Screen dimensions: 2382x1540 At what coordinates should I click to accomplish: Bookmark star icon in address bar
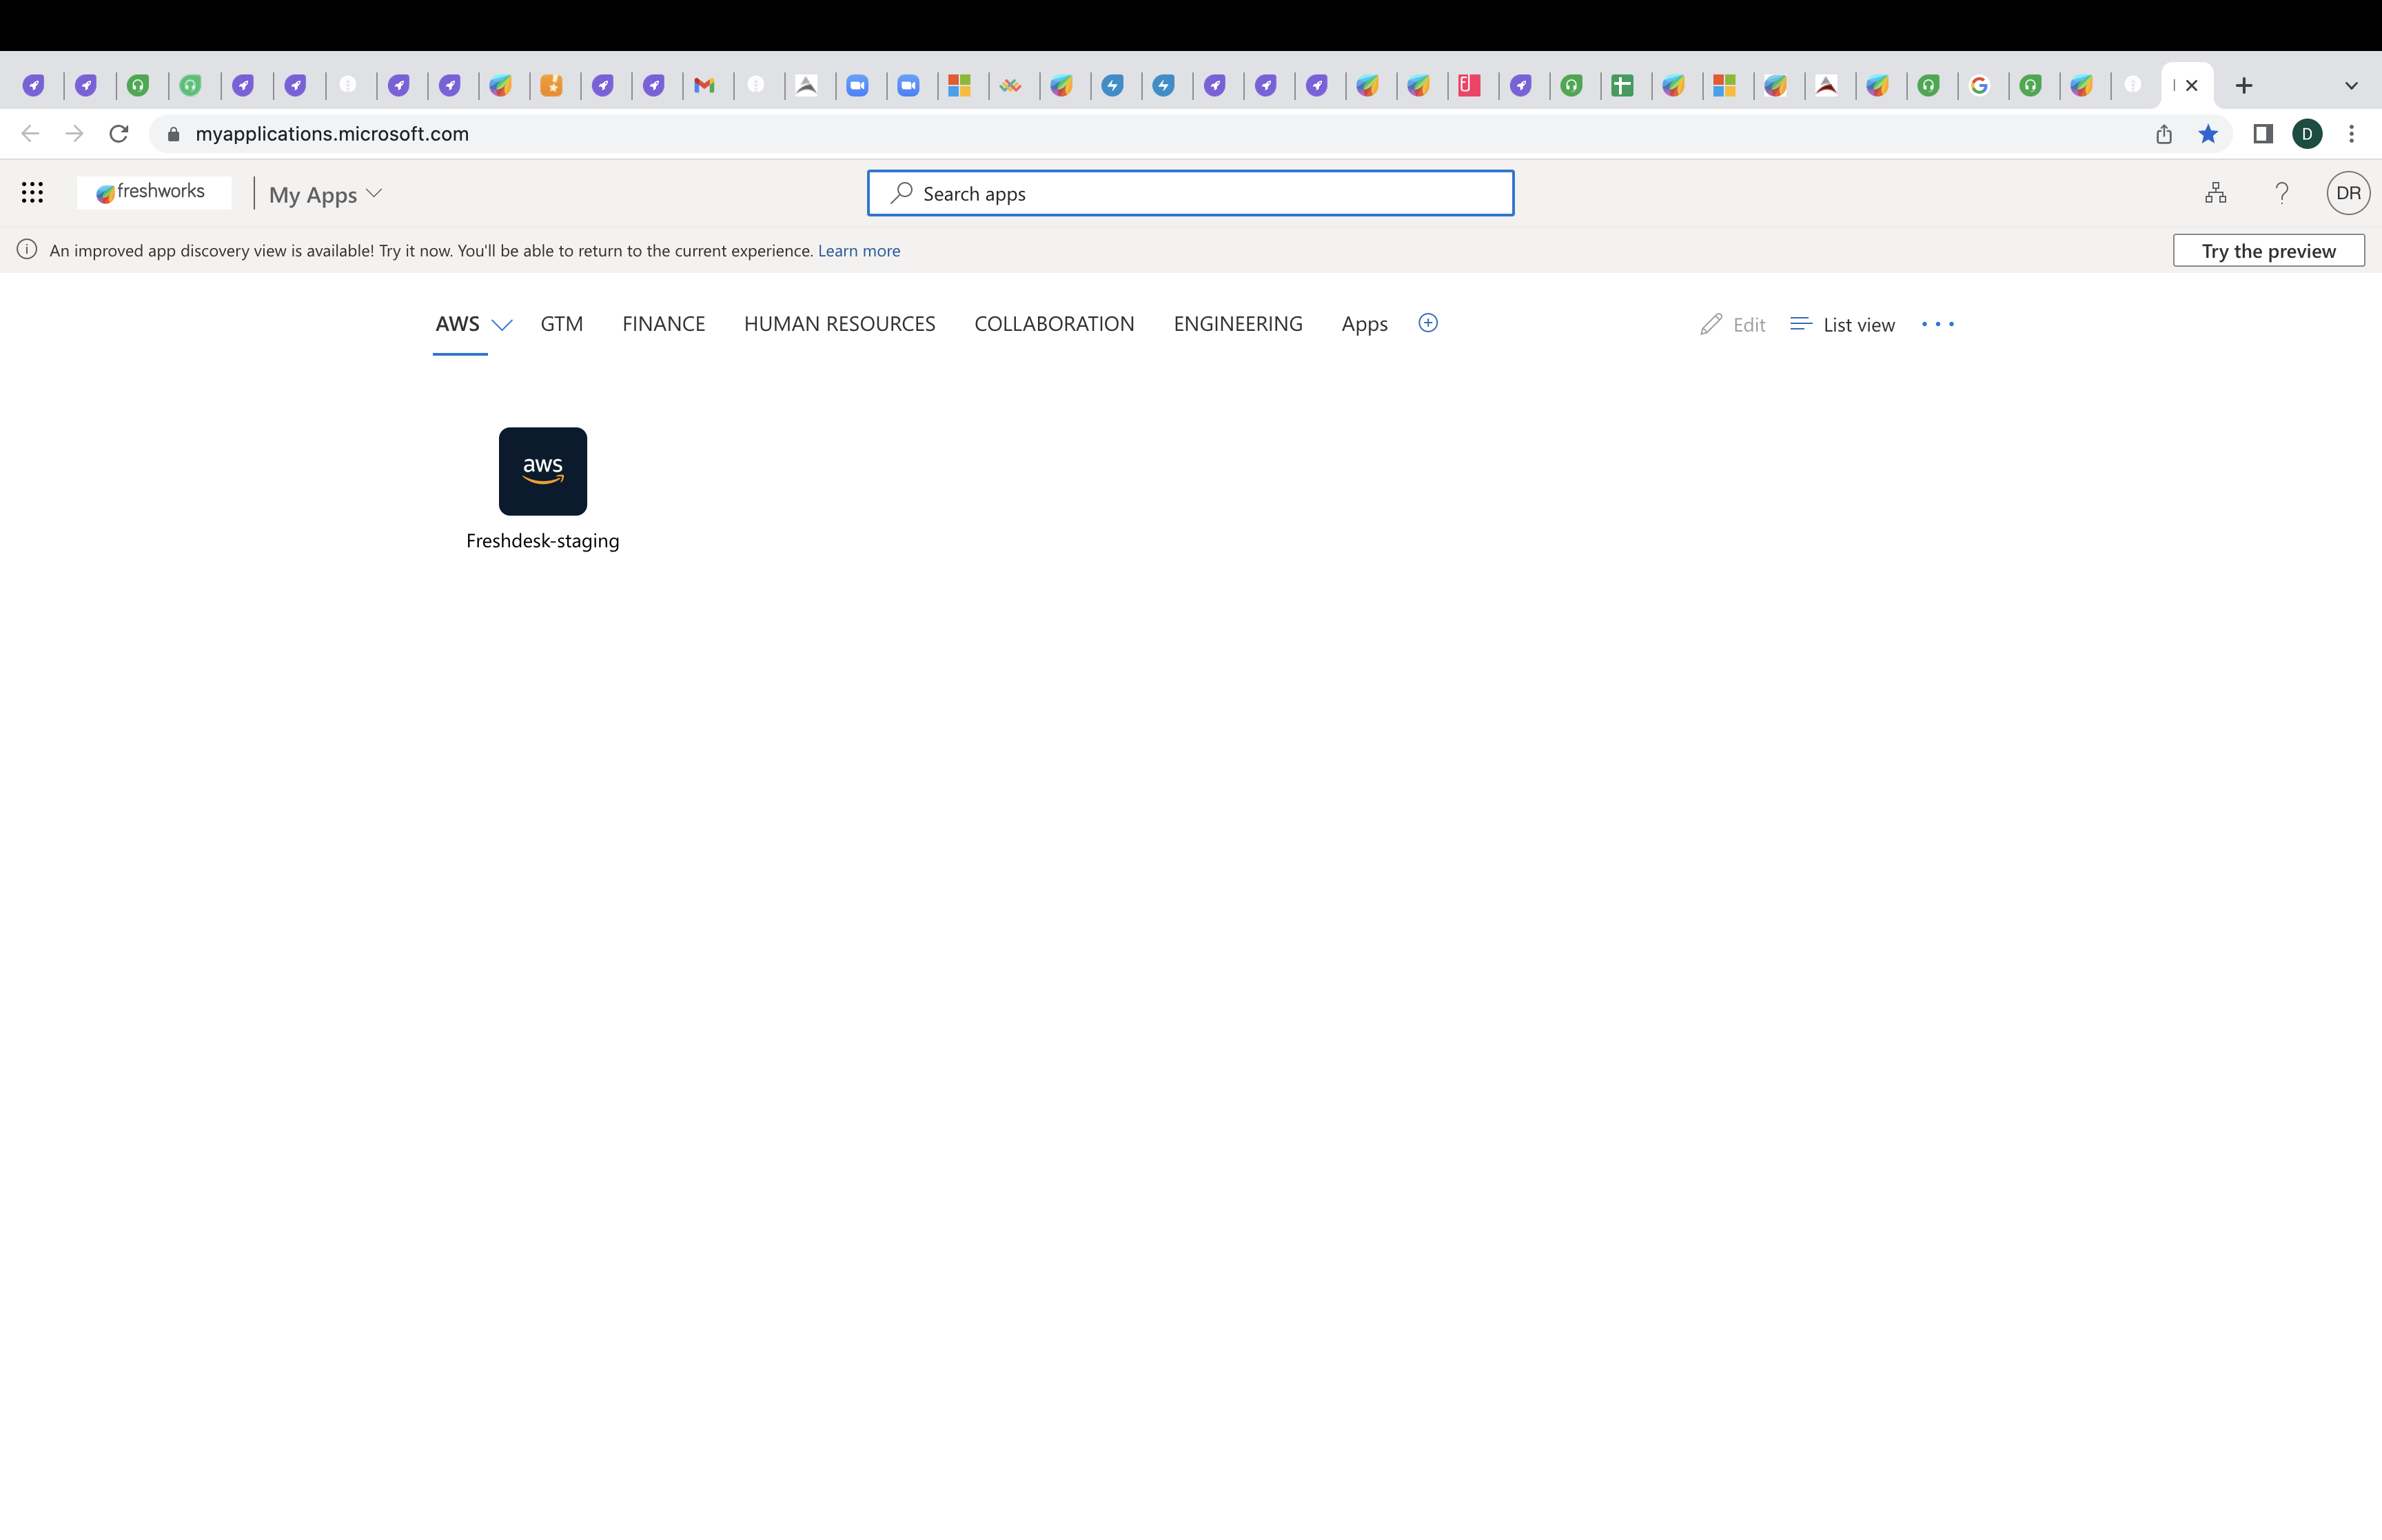click(x=2208, y=134)
